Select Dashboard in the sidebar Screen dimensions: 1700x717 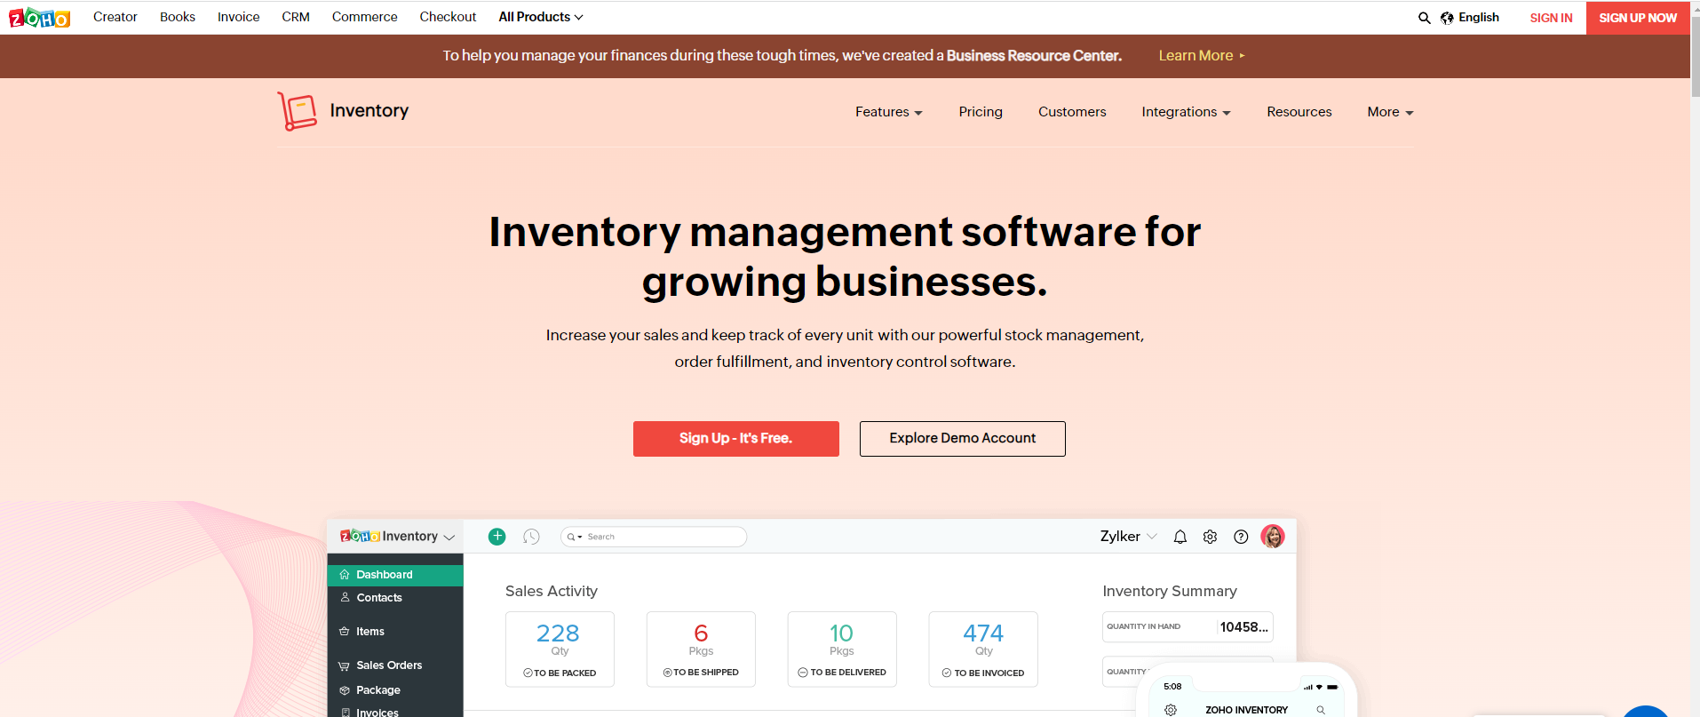coord(395,575)
